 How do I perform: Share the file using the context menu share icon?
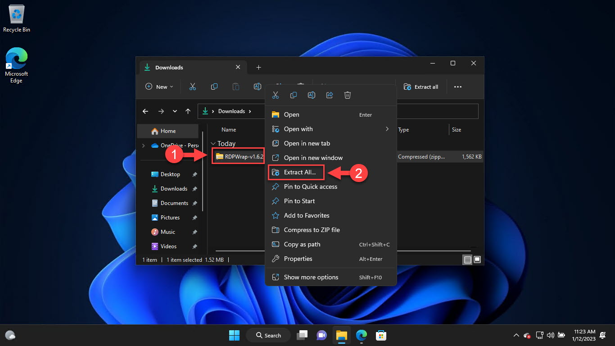[330, 95]
